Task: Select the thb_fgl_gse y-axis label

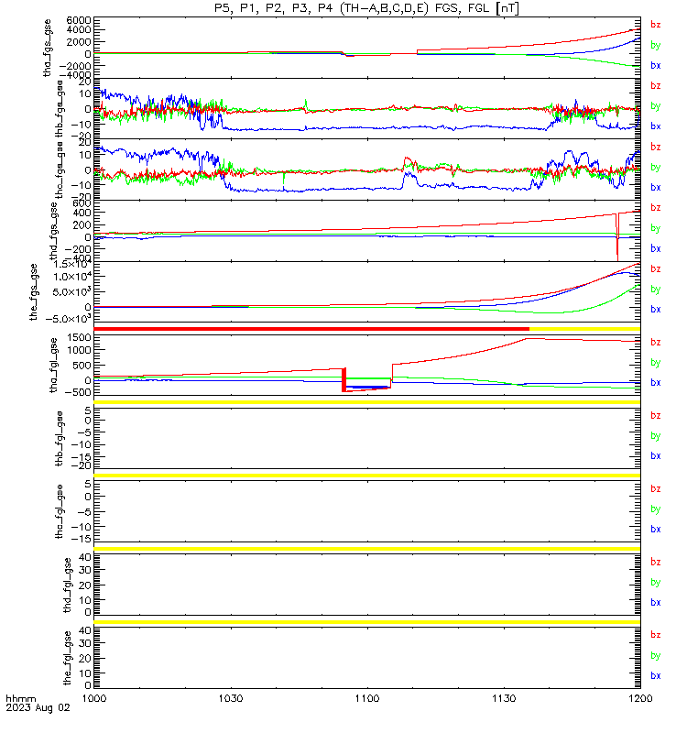Action: 60,439
